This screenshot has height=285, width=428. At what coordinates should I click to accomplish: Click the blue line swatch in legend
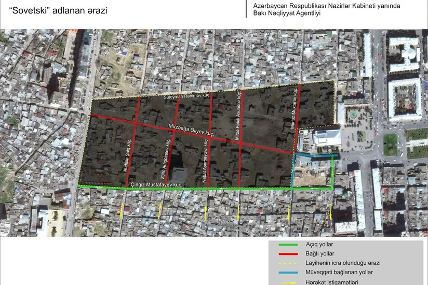pyautogui.click(x=288, y=273)
